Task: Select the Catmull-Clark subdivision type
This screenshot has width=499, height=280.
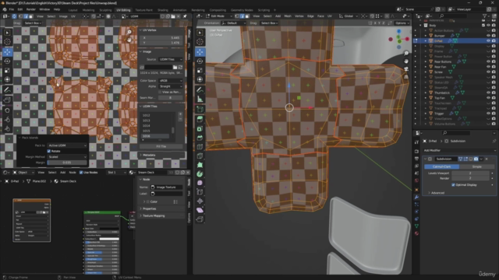Action: pyautogui.click(x=442, y=166)
